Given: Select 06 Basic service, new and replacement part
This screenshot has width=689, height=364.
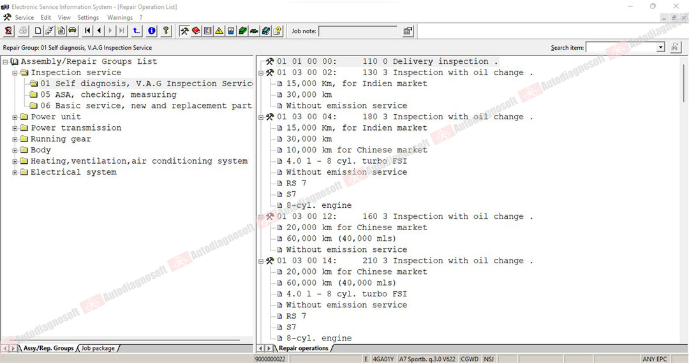Looking at the screenshot, I should pyautogui.click(x=147, y=106).
